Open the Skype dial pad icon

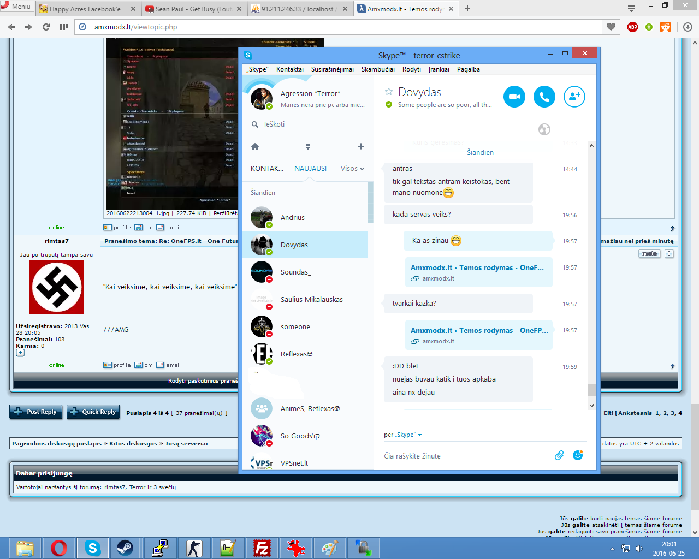(308, 146)
